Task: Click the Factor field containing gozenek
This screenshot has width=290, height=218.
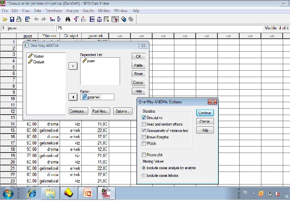Action: click(97, 97)
